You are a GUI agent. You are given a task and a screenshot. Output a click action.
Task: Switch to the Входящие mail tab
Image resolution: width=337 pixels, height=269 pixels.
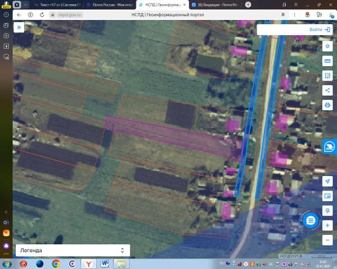[215, 4]
